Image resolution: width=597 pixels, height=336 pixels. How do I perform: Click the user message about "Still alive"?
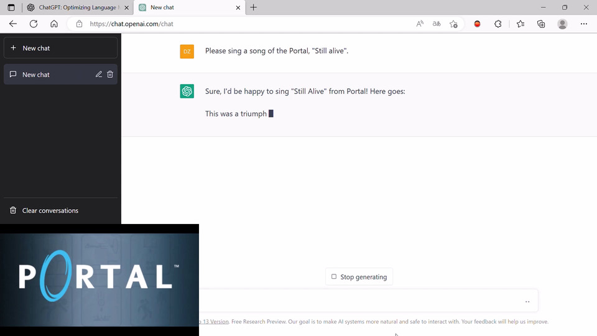[276, 50]
